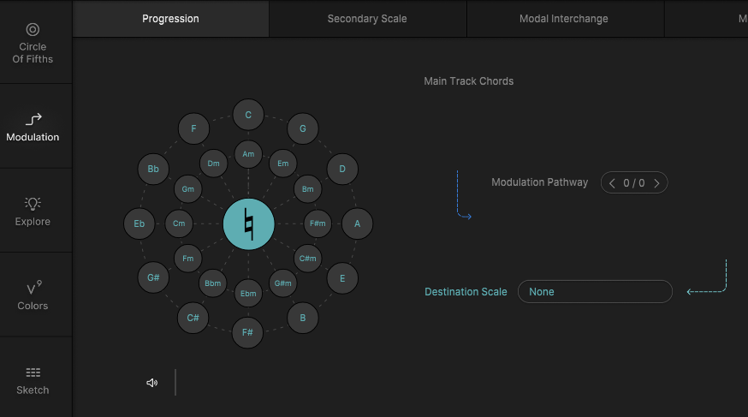
Task: Open the Colors sidebar section
Action: click(33, 295)
